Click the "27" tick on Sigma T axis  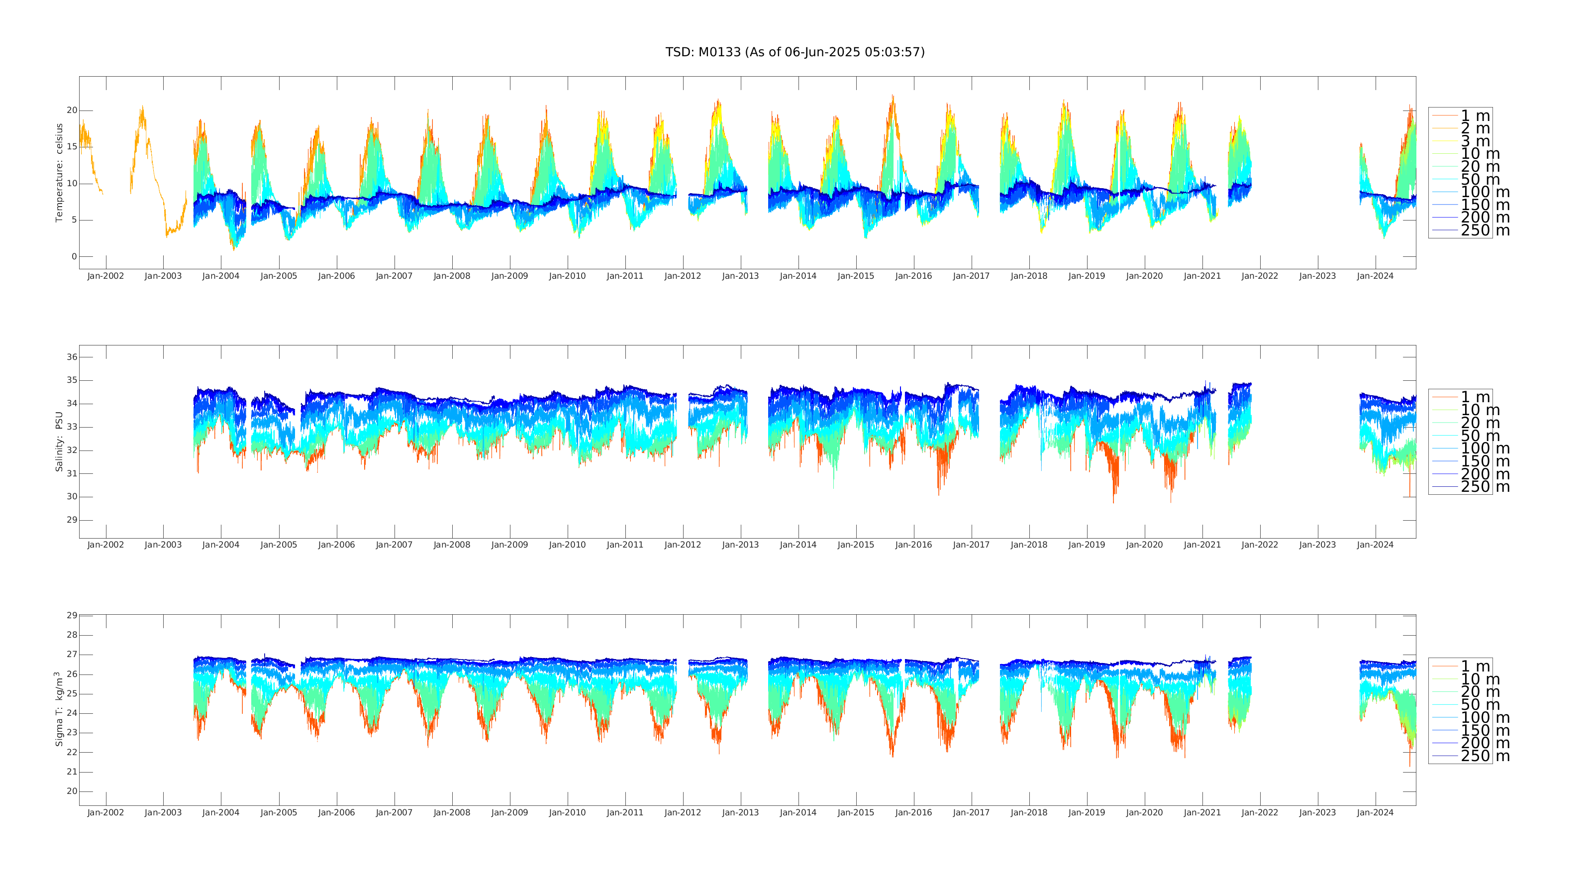coord(72,655)
